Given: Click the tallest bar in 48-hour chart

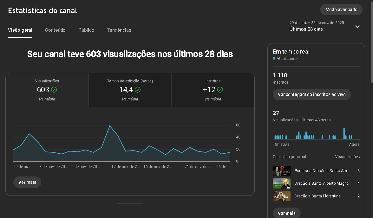Looking at the screenshot, I should click(344, 133).
